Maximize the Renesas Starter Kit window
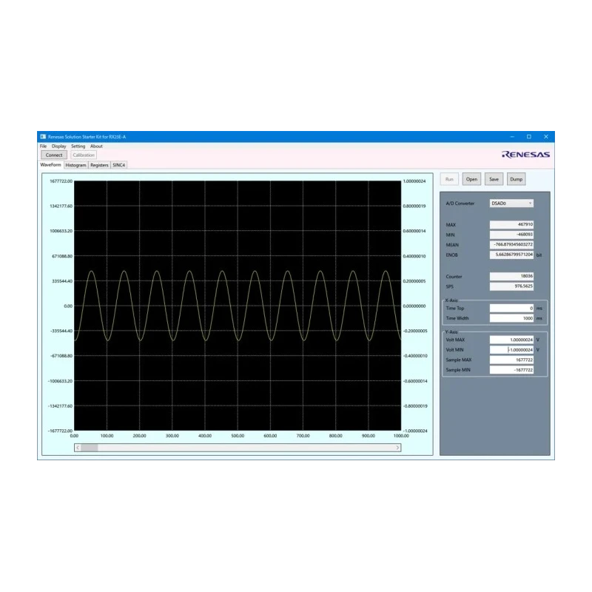This screenshot has height=592, width=592. click(x=529, y=137)
